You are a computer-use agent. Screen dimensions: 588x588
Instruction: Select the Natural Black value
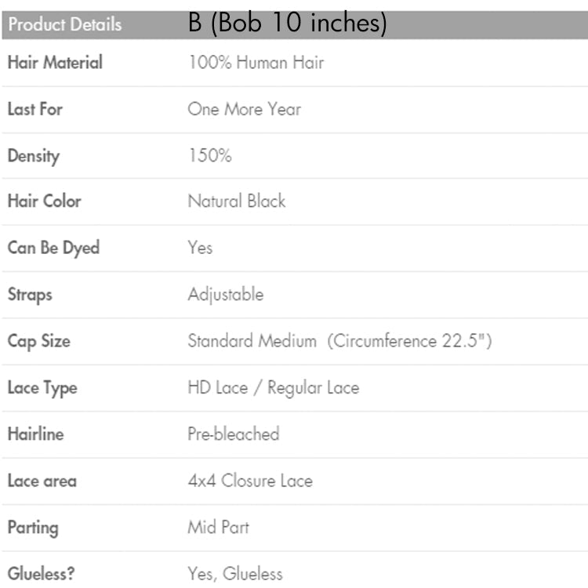236,201
